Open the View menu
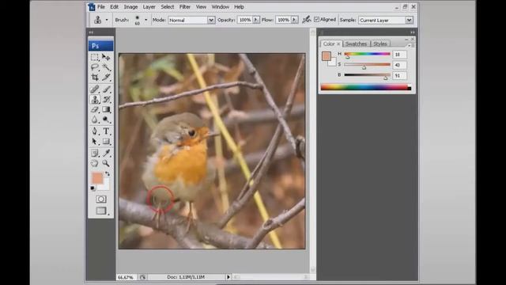 pyautogui.click(x=201, y=7)
